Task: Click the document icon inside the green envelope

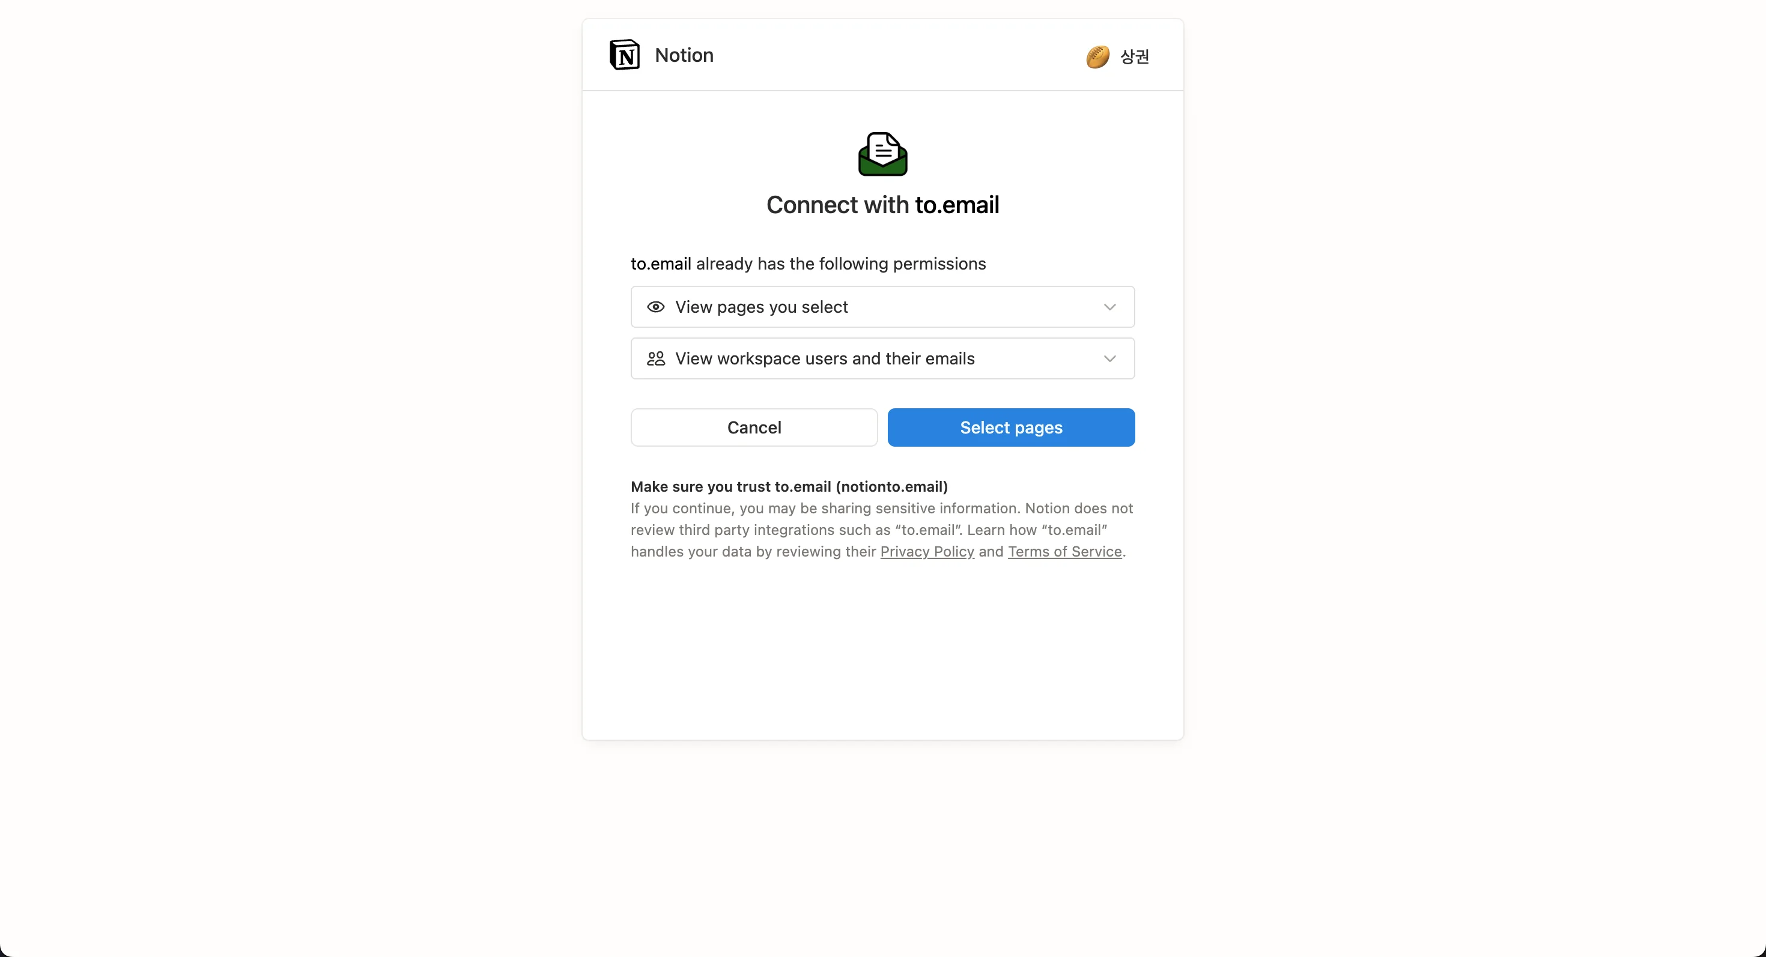Action: pos(882,146)
